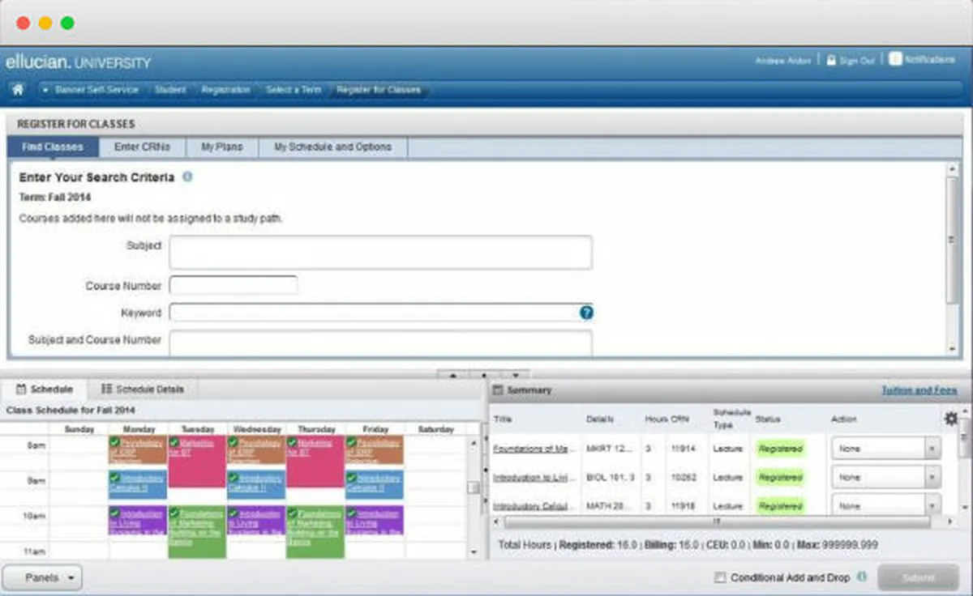Open My Schedule and Options tab

332,147
